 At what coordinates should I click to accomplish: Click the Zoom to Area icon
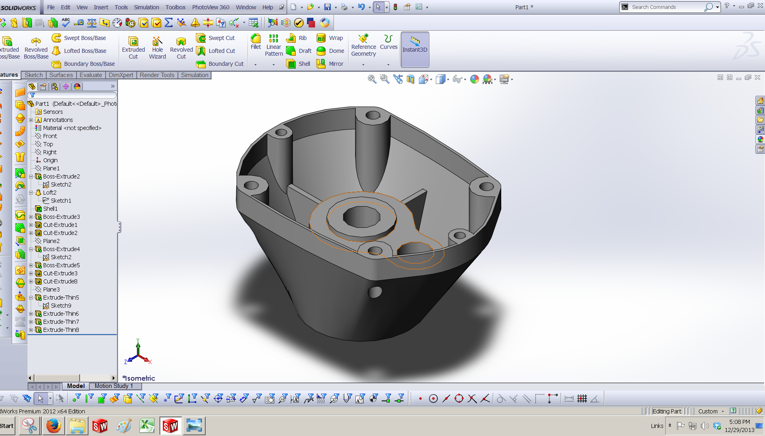click(x=385, y=79)
